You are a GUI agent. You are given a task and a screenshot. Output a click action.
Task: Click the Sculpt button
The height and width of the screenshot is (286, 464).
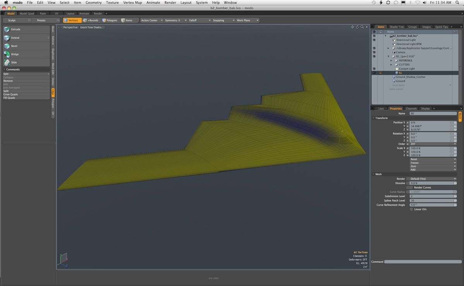click(12, 21)
